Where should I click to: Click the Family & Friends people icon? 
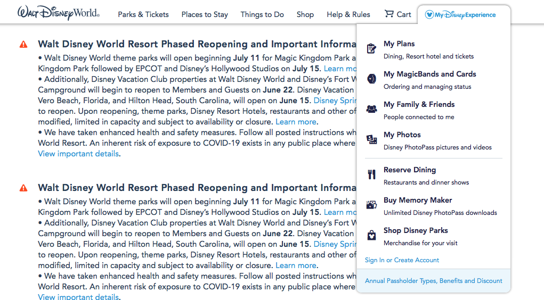pyautogui.click(x=371, y=109)
